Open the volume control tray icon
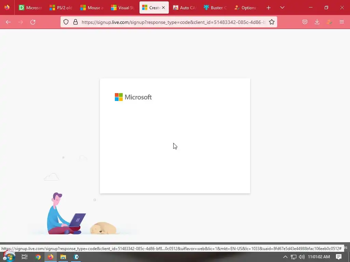 (301, 257)
